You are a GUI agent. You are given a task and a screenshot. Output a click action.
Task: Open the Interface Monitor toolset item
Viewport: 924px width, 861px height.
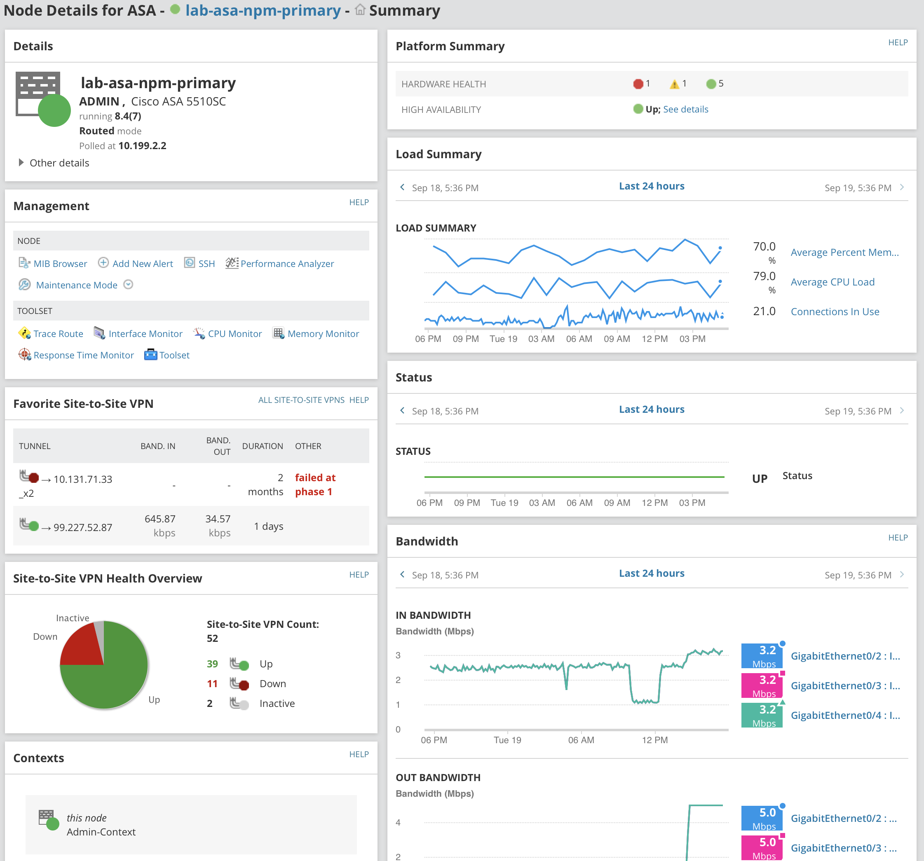(145, 334)
